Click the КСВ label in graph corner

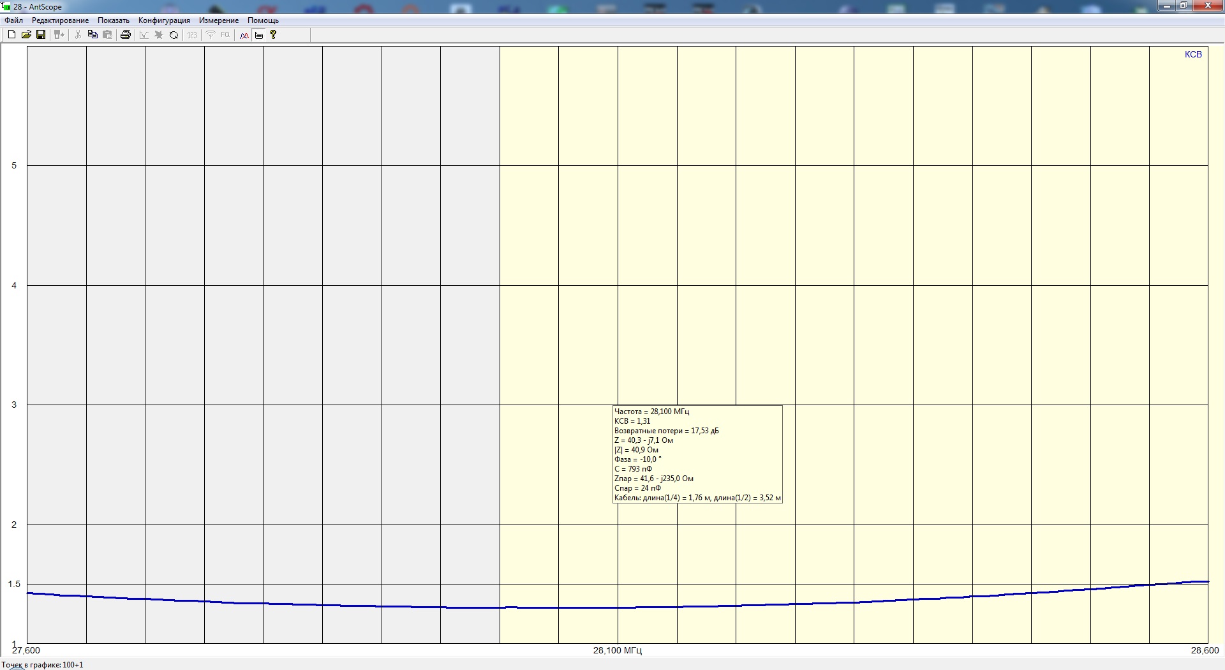[1192, 55]
